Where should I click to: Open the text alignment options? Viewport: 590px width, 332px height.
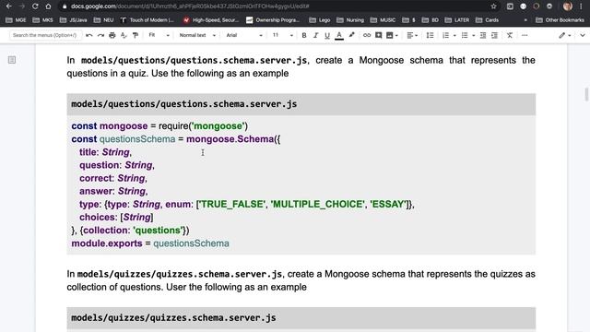coord(412,35)
